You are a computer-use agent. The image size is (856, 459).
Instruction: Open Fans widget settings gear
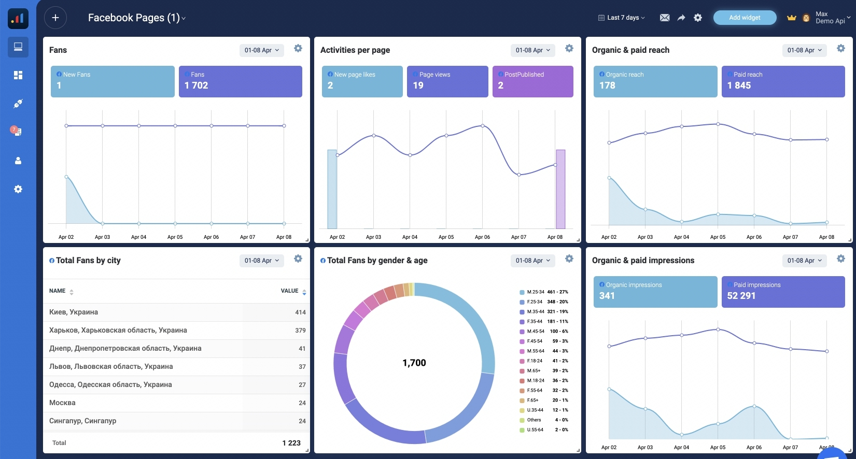(x=298, y=48)
